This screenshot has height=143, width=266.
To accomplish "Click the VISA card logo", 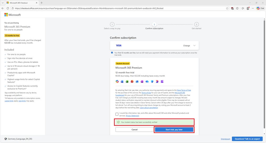I will pos(119,45).
